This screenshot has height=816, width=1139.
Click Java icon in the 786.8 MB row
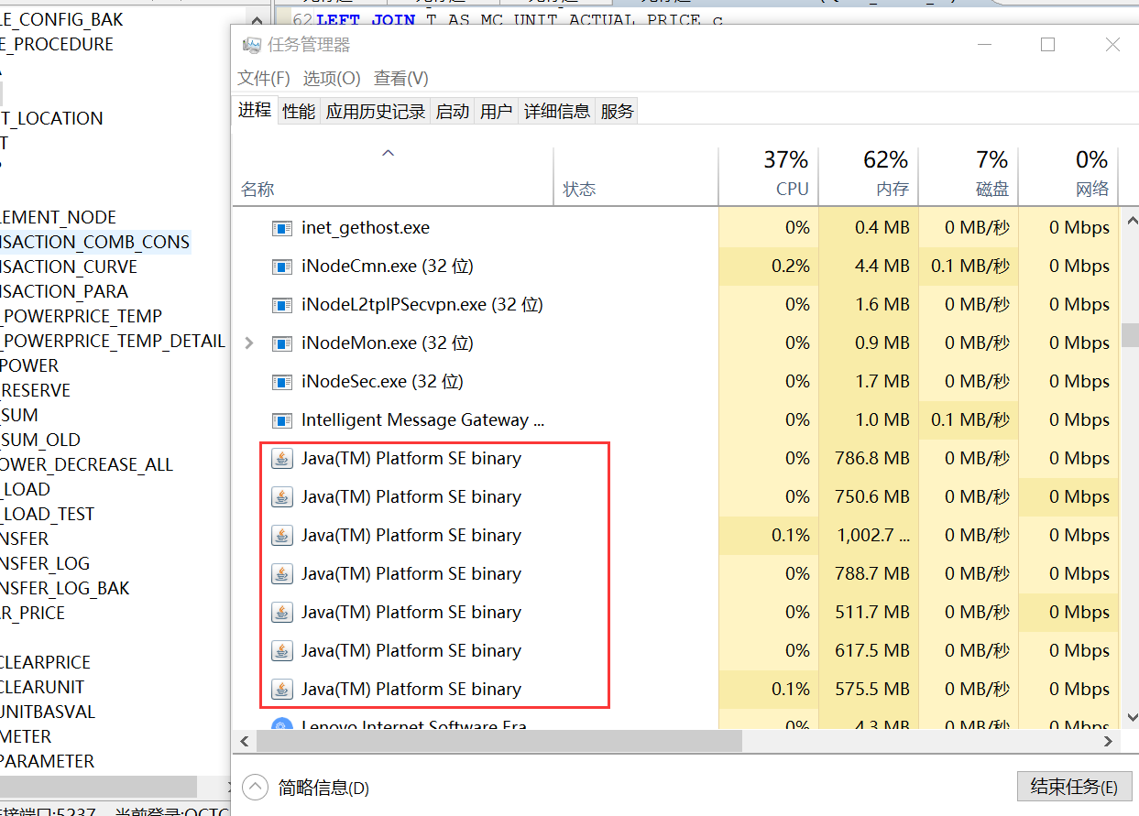coord(282,459)
